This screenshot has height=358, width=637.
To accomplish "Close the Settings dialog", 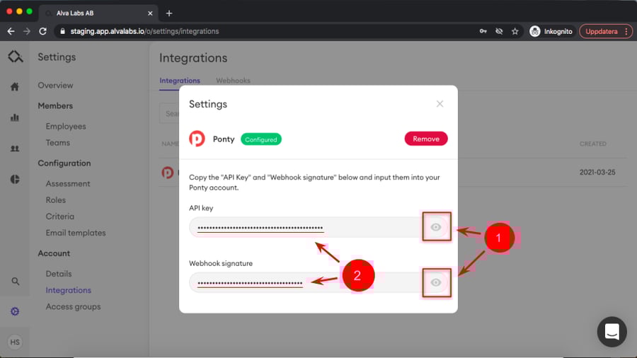I will click(440, 104).
